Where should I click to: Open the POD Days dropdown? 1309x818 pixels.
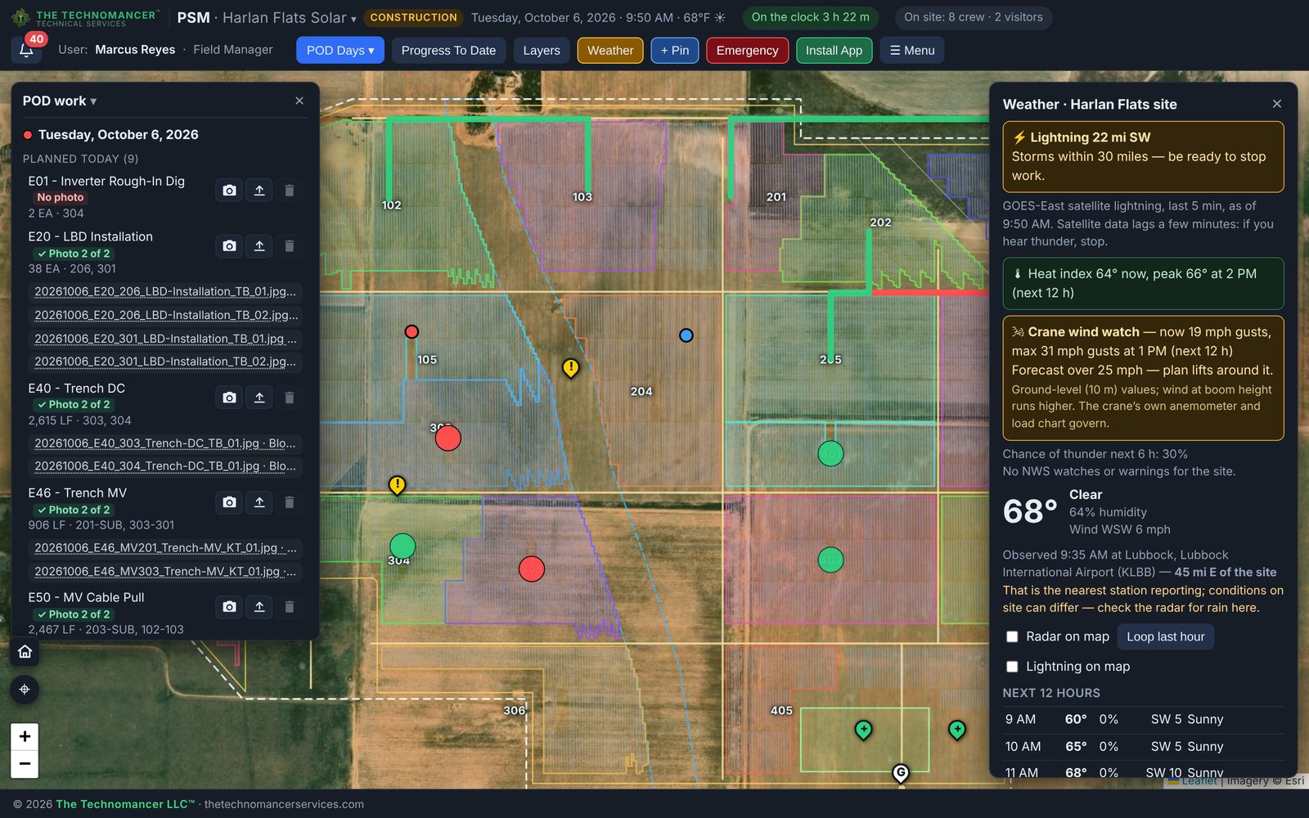(340, 50)
